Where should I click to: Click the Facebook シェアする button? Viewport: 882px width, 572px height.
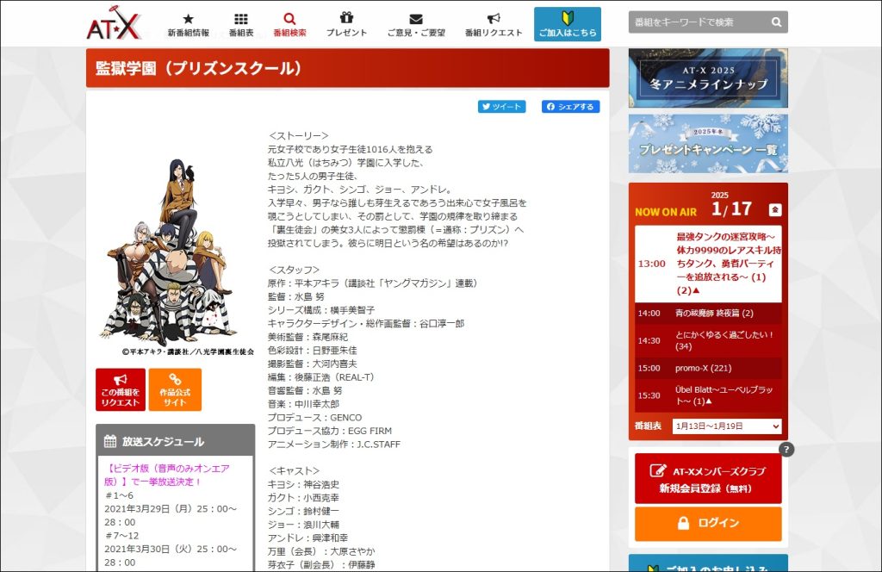(x=570, y=106)
